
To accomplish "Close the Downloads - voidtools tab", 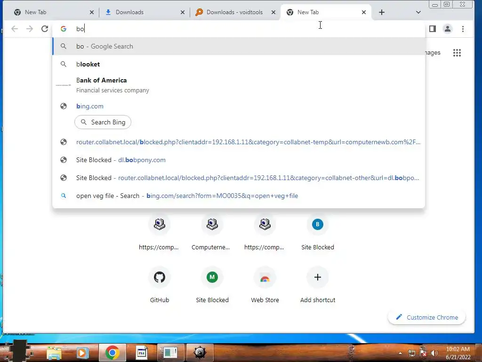I will [x=273, y=12].
